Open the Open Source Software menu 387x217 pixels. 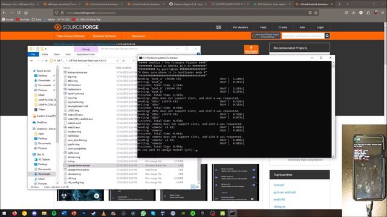click(71, 36)
